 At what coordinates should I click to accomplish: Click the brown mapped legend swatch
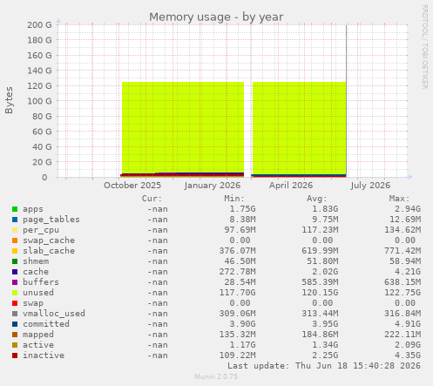(x=15, y=335)
